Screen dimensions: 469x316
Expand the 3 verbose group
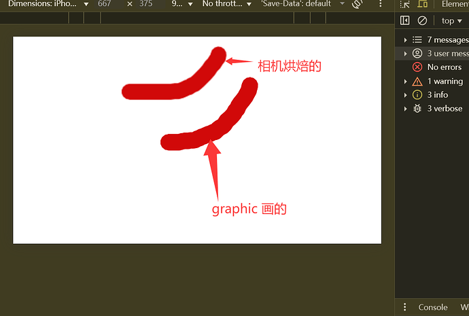tap(405, 109)
